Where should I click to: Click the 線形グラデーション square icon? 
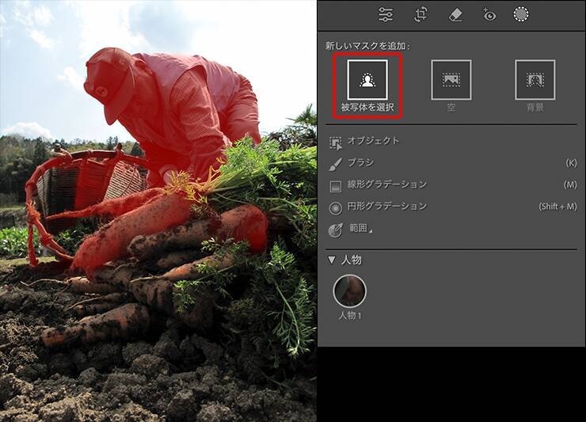(336, 185)
